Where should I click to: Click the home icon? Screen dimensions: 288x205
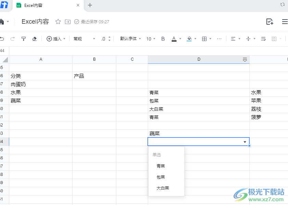coord(2,22)
